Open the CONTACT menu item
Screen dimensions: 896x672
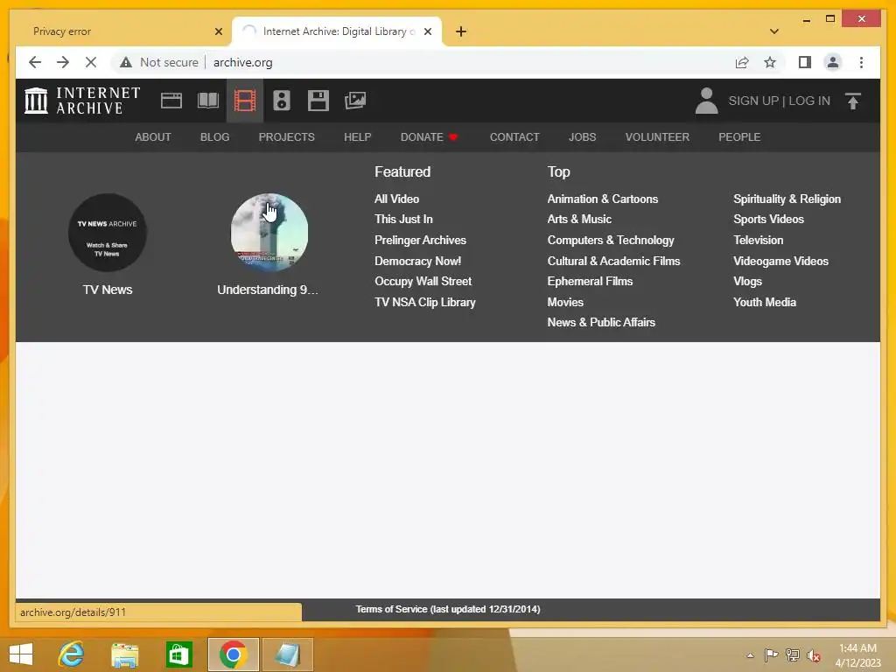(514, 137)
